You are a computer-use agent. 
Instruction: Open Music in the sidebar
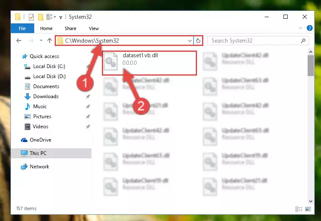(x=40, y=107)
